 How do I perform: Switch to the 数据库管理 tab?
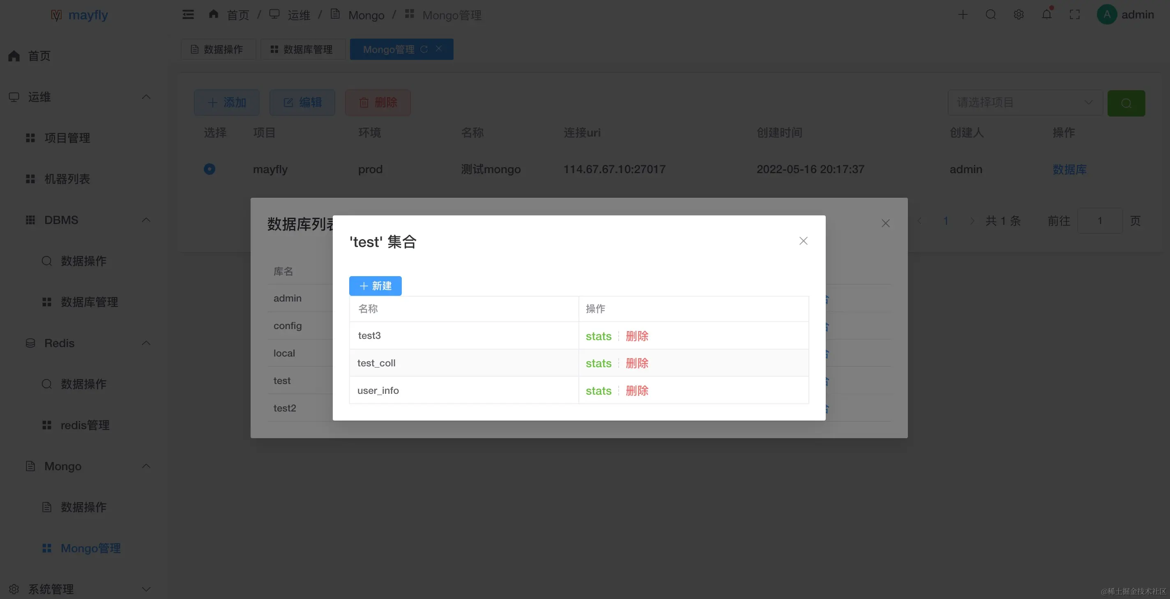(302, 49)
